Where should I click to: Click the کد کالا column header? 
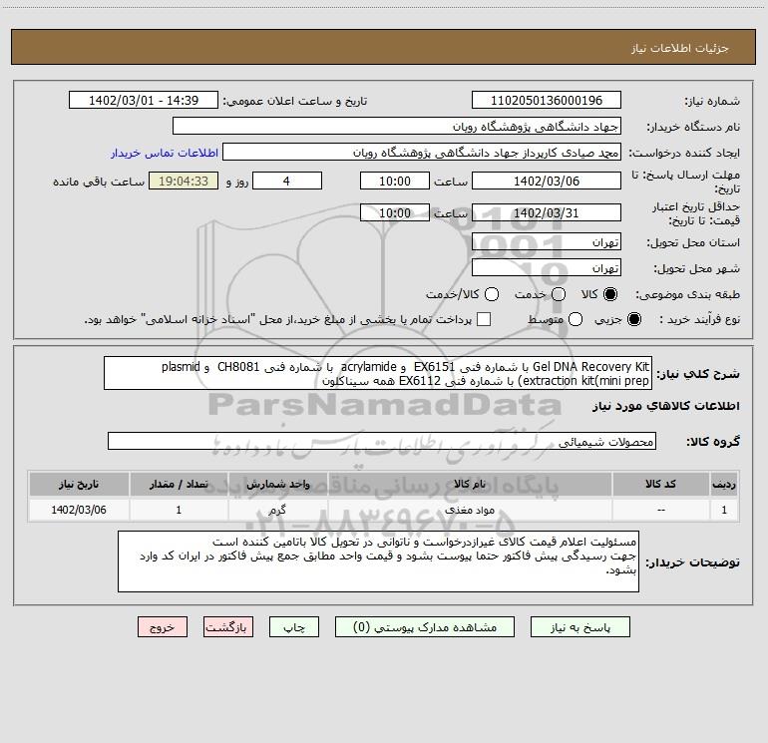660,484
